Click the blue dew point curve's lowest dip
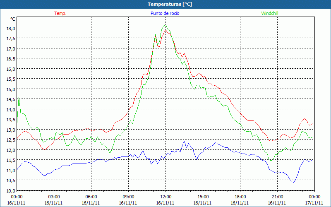The width and height of the screenshot is (331, 207). pyautogui.click(x=294, y=182)
